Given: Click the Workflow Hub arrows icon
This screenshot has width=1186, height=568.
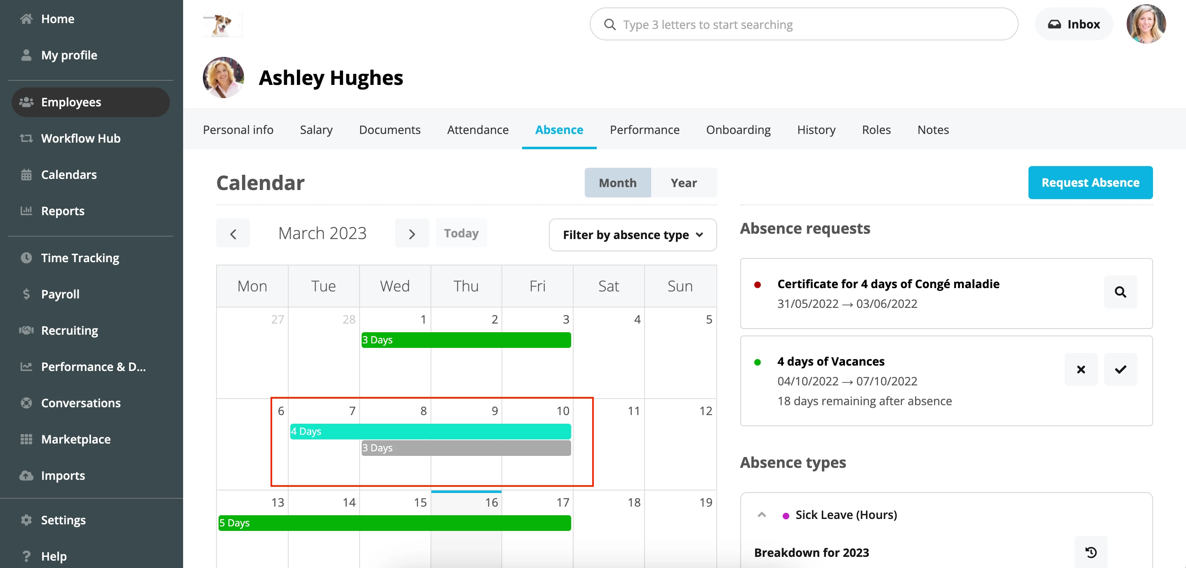Looking at the screenshot, I should click(x=26, y=138).
